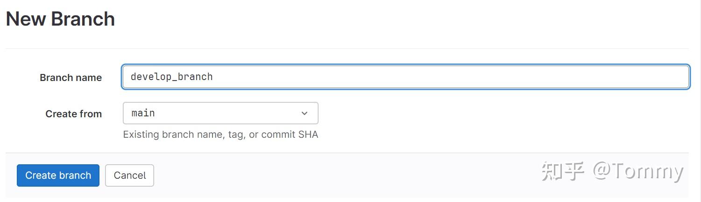Image resolution: width=701 pixels, height=202 pixels.
Task: Click the blue Create branch label text
Action: pyautogui.click(x=58, y=175)
